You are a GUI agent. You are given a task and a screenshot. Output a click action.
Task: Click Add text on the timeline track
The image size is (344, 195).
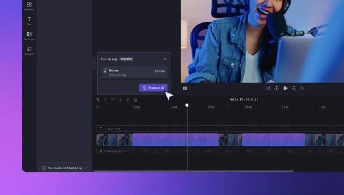[112, 129]
